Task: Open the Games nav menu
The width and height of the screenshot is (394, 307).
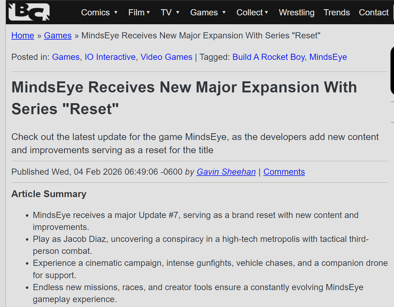Action: pos(204,13)
